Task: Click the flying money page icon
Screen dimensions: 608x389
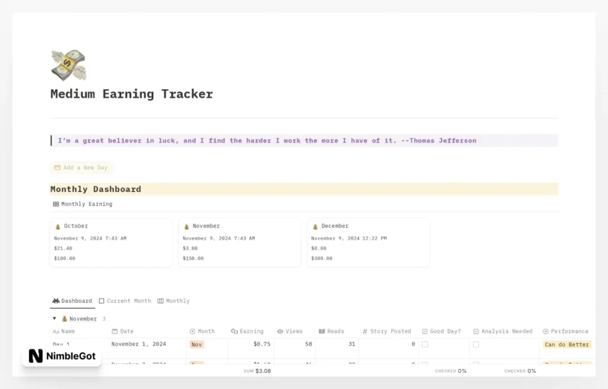Action: coord(68,65)
